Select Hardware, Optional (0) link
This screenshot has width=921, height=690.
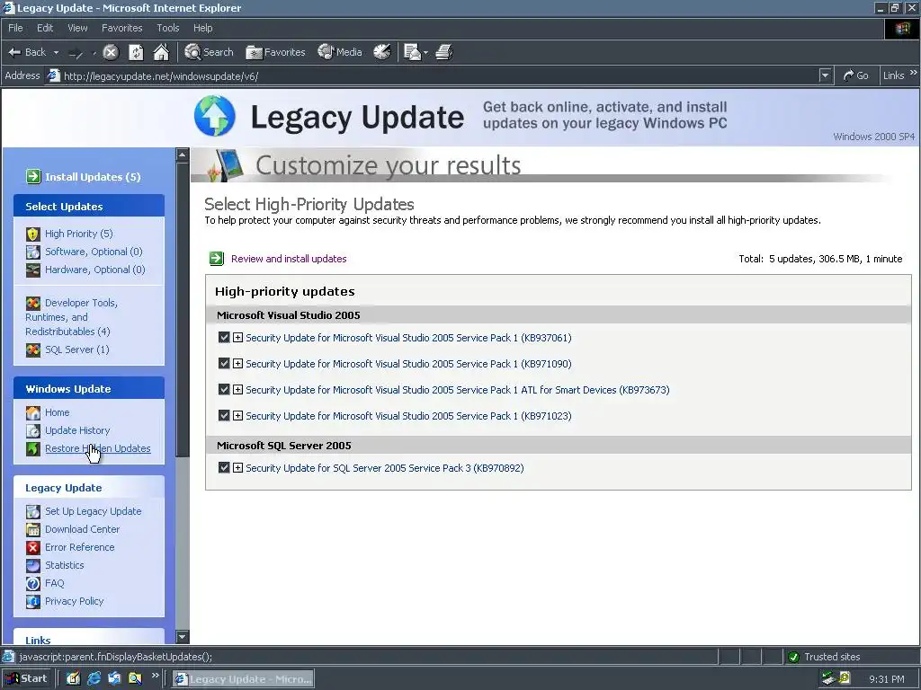click(95, 270)
